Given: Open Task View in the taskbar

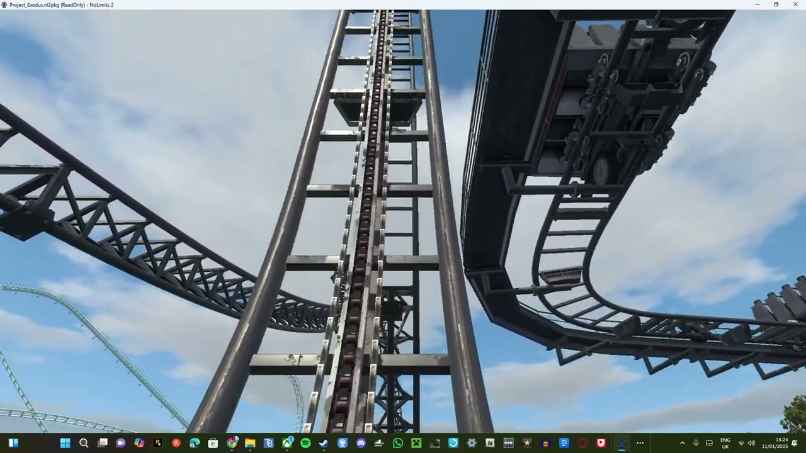Looking at the screenshot, I should (102, 443).
